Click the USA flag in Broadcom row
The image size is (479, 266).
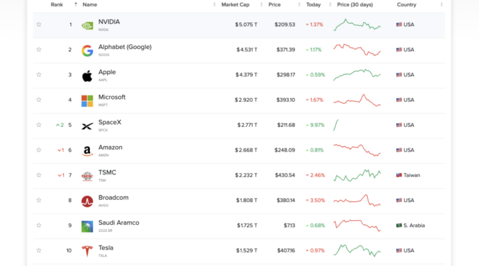click(x=399, y=200)
